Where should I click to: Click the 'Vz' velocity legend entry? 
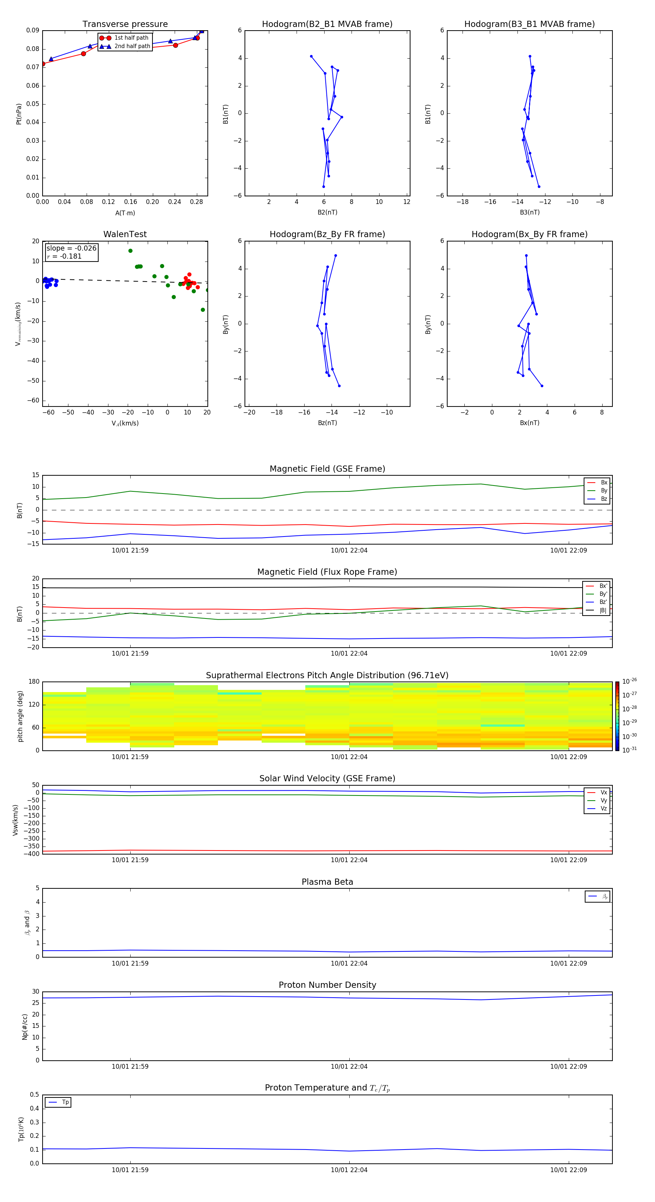[x=597, y=808]
